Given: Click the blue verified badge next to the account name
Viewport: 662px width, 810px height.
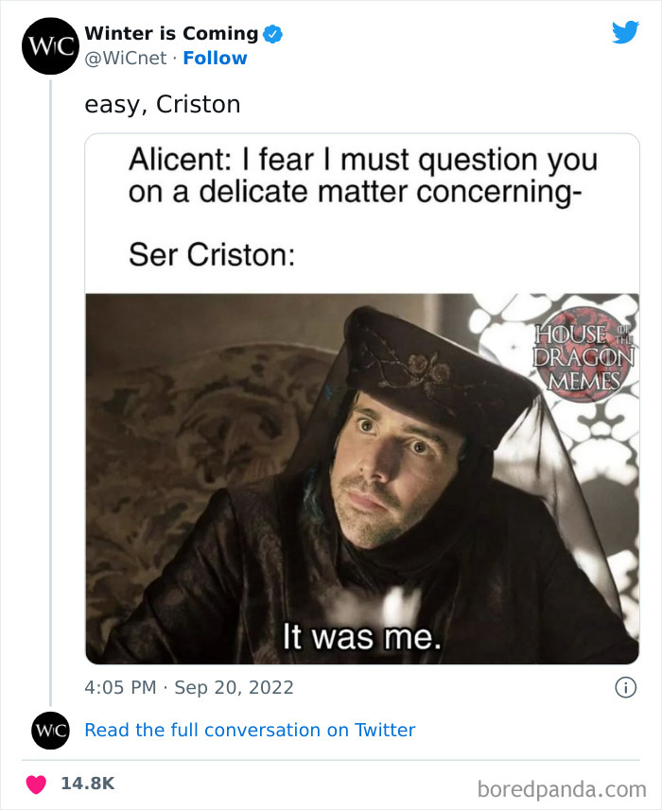Looking at the screenshot, I should [271, 32].
